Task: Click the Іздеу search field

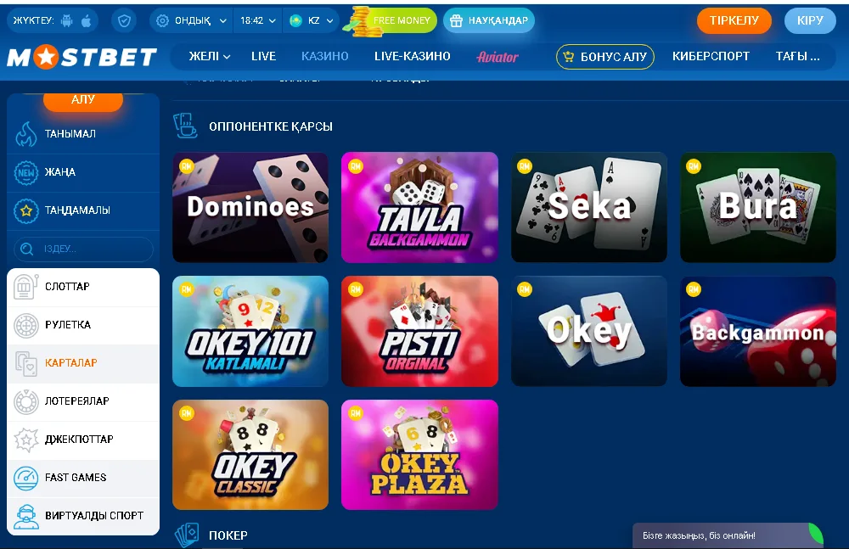Action: click(x=83, y=249)
